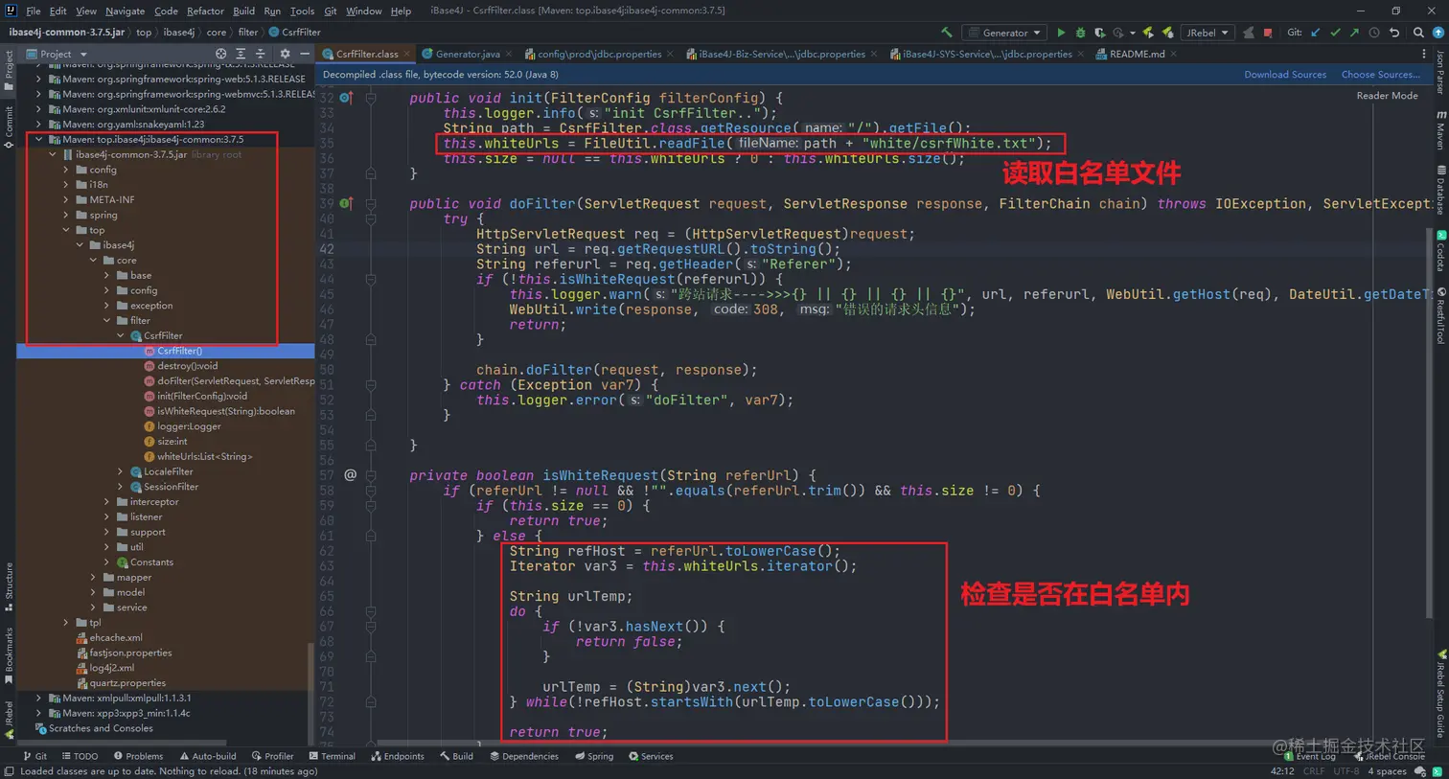Open the Problems tool window

138,756
